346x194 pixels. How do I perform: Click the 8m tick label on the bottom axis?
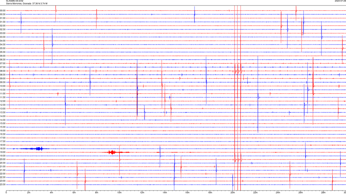click(97, 193)
